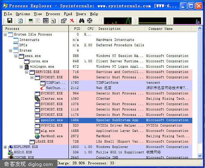Click the 'tencent' company cell

[153, 83]
